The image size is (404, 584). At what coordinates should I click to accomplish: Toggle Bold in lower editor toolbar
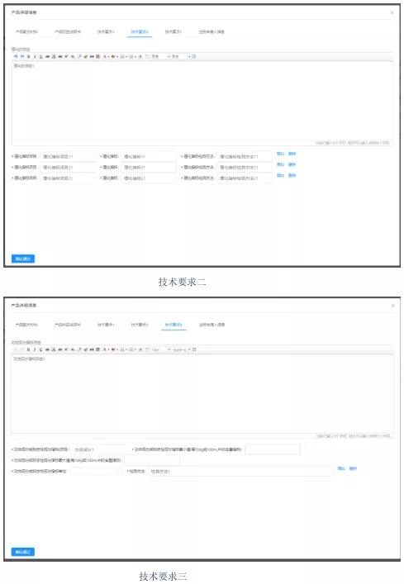tap(28, 349)
